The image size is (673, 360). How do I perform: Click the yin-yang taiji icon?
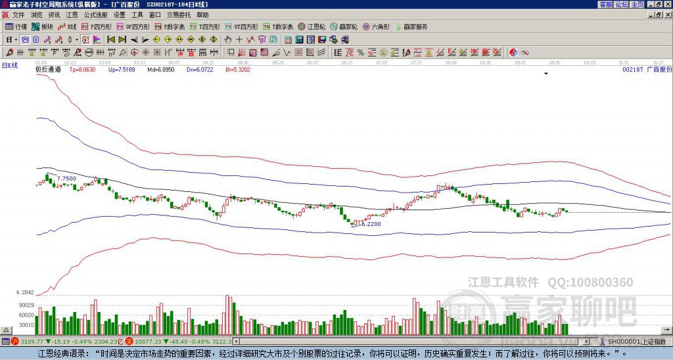[x=513, y=53]
